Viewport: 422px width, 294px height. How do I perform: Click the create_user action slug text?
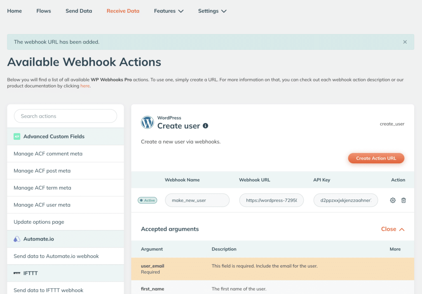click(x=392, y=124)
